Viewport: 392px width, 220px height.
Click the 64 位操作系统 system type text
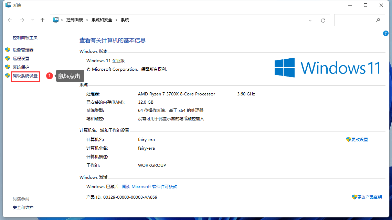pyautogui.click(x=171, y=111)
